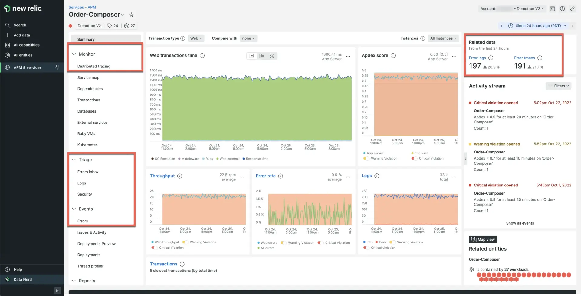The height and width of the screenshot is (296, 581).
Task: Toggle Warning Violation in Throughput legend
Action: point(185,242)
